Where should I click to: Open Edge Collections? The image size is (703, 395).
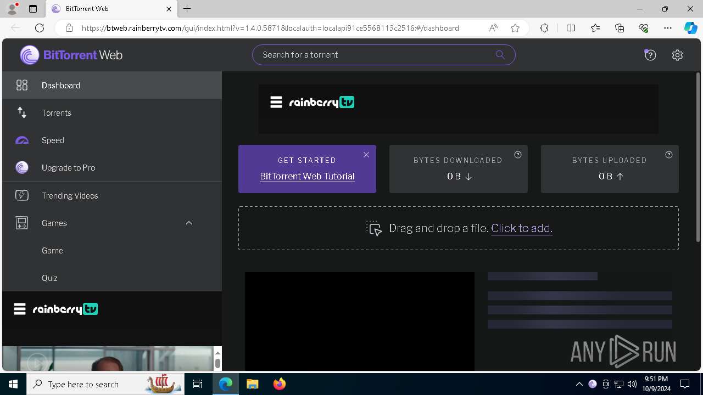(x=620, y=28)
